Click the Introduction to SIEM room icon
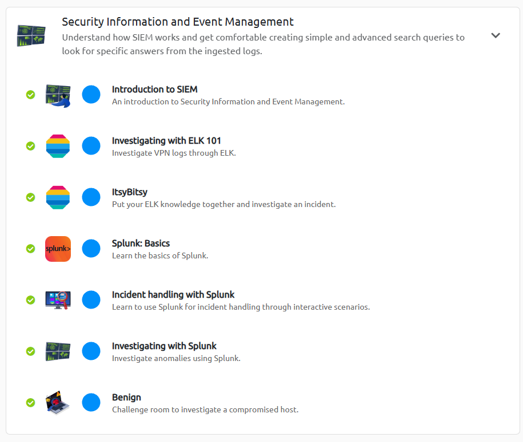 click(58, 95)
